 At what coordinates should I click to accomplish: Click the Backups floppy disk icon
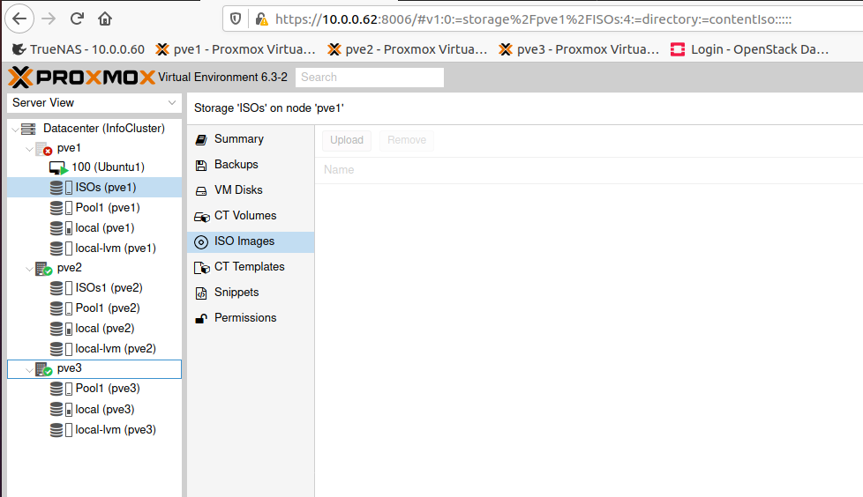click(201, 165)
